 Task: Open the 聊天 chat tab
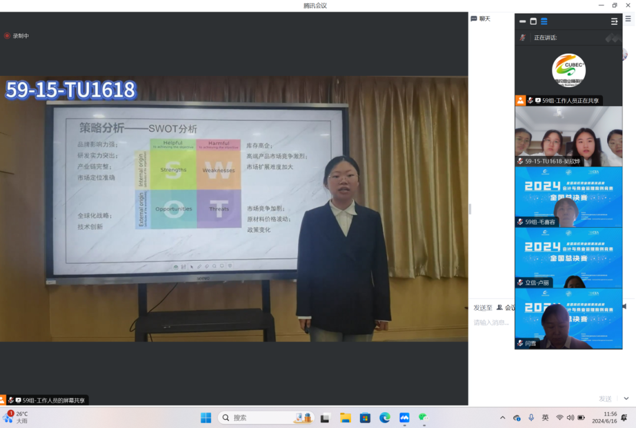point(481,19)
